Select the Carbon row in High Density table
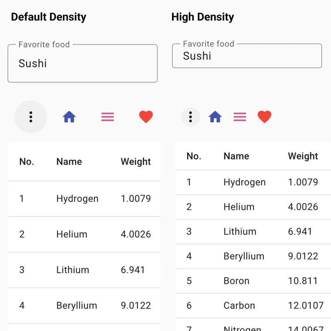The image size is (331, 331). point(253,306)
